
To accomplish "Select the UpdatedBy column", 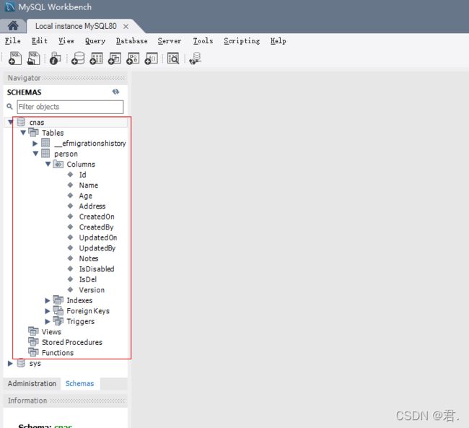I will [97, 248].
